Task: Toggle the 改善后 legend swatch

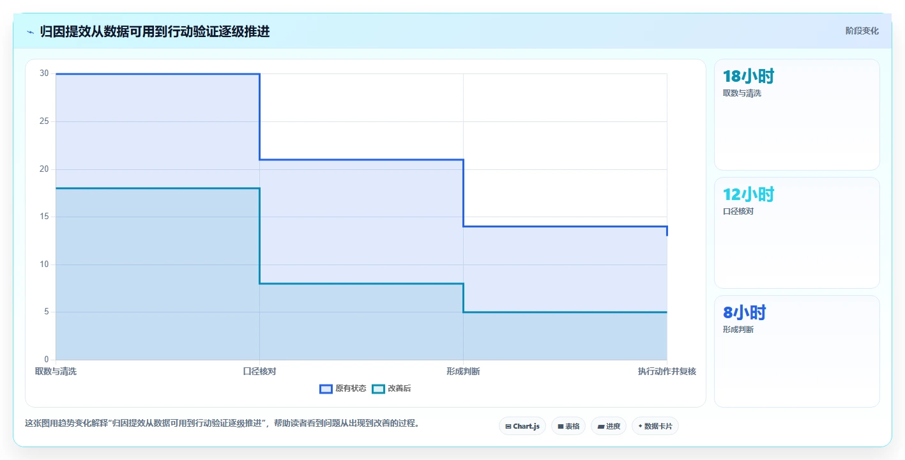Action: (x=378, y=388)
